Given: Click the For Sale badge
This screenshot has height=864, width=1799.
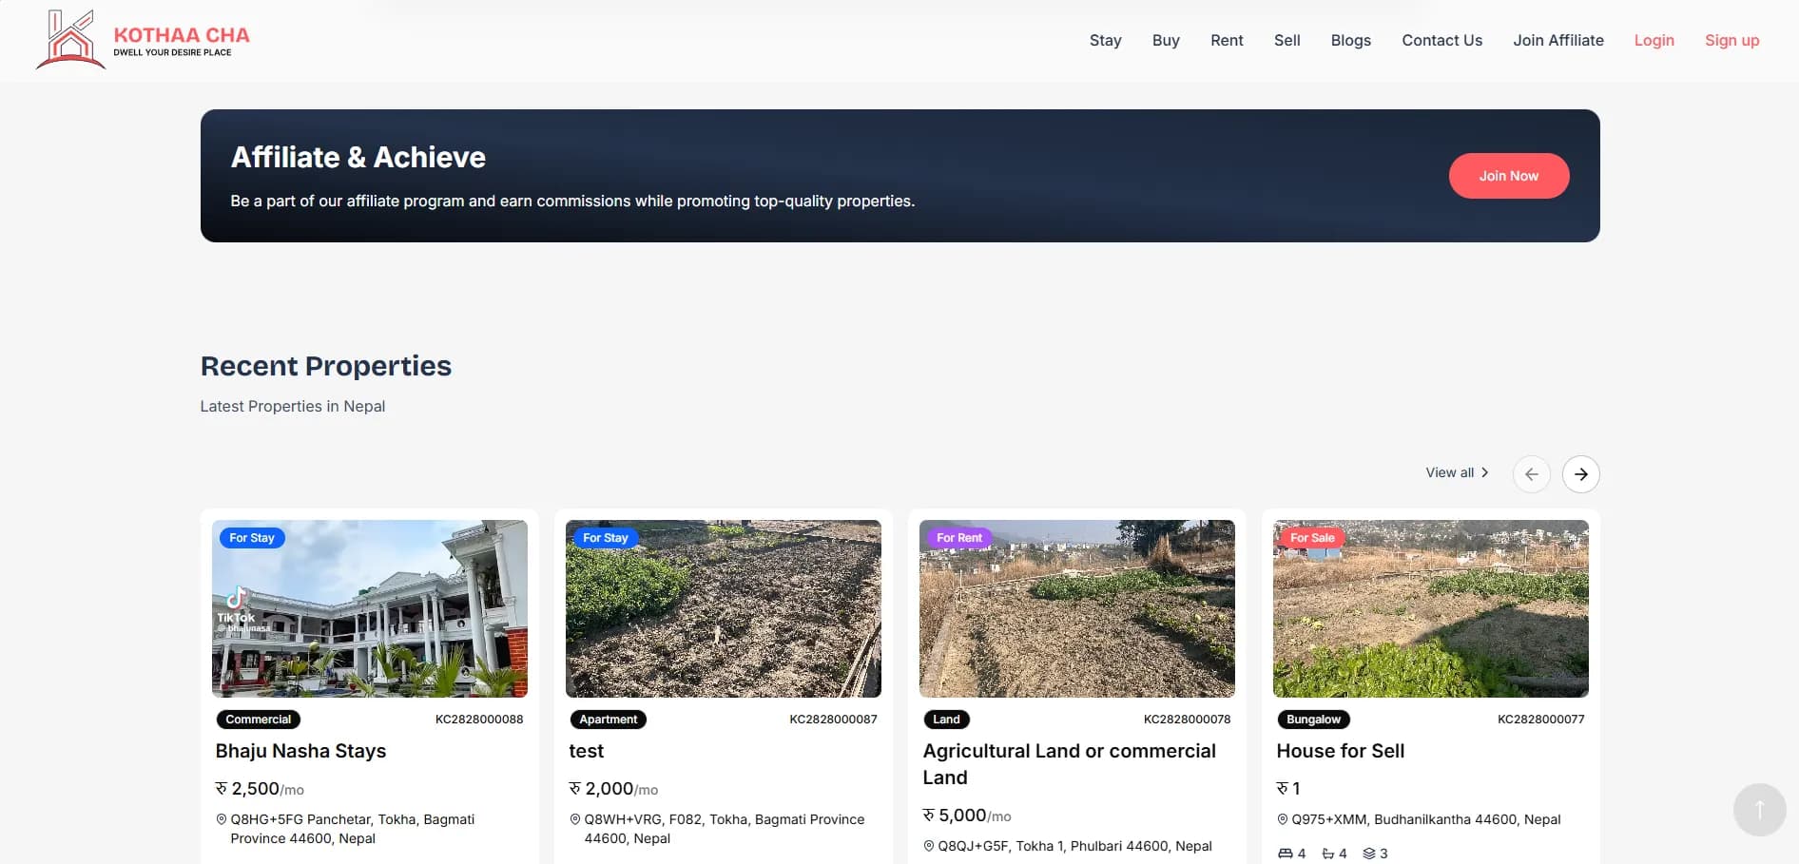Looking at the screenshot, I should tap(1312, 538).
